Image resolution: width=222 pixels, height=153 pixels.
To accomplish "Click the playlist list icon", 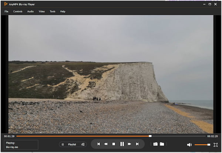I will (x=63, y=144).
